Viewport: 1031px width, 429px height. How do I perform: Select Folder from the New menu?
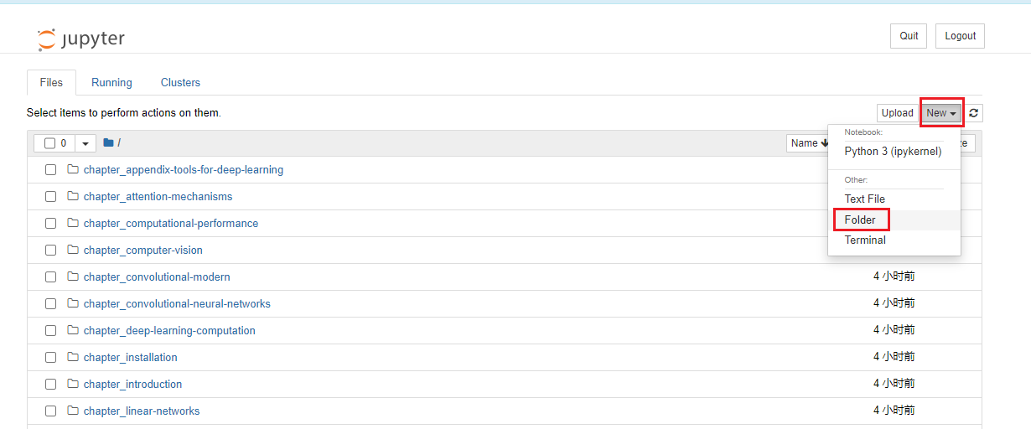(x=860, y=220)
